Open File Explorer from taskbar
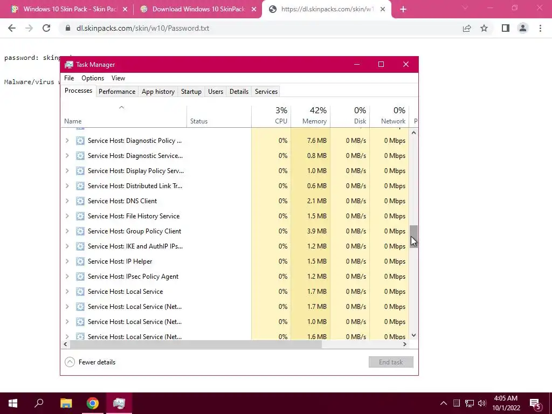The image size is (552, 414). (66, 403)
